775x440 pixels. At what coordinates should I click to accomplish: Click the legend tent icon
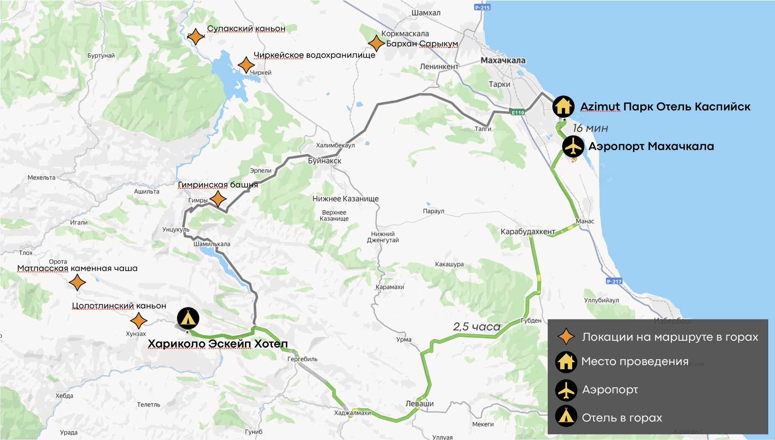[x=566, y=416]
